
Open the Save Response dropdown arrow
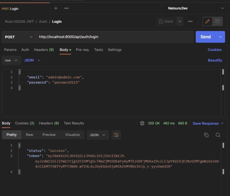222,123
